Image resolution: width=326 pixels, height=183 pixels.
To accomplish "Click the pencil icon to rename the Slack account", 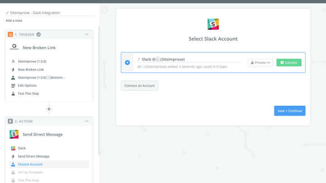I will click(139, 59).
